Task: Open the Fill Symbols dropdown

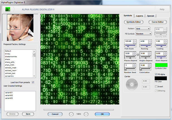Action: click(144, 33)
